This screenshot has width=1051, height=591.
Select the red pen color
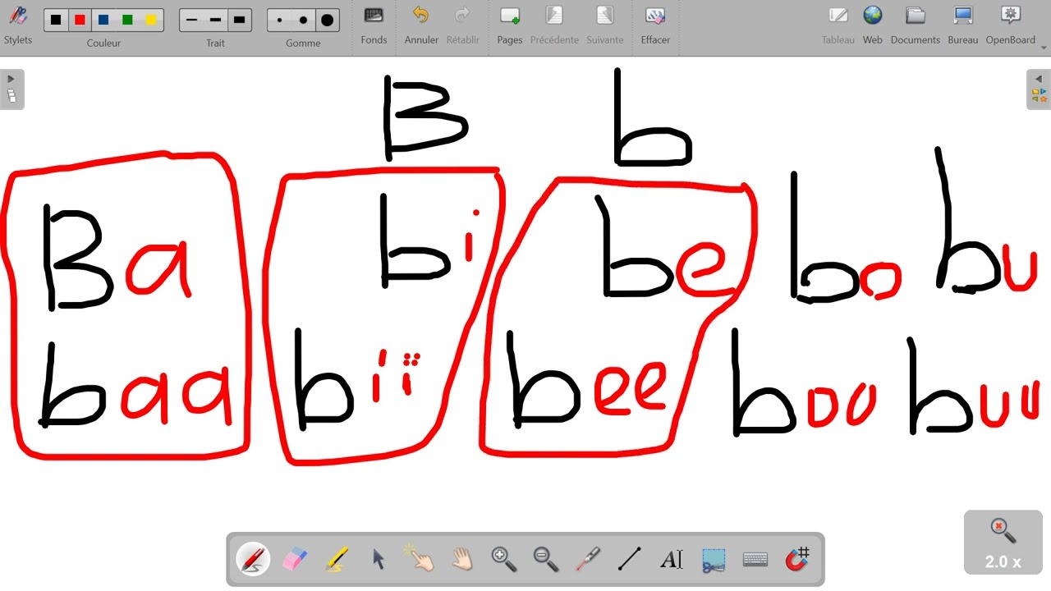(80, 20)
